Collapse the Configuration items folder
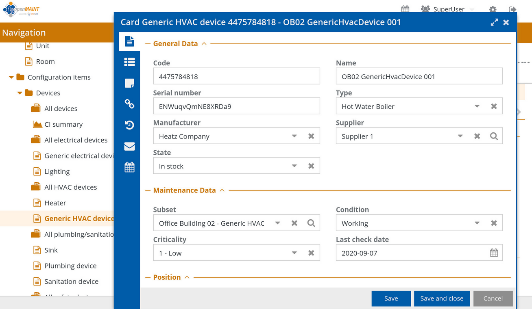Viewport: 532px width, 309px height. coord(11,77)
